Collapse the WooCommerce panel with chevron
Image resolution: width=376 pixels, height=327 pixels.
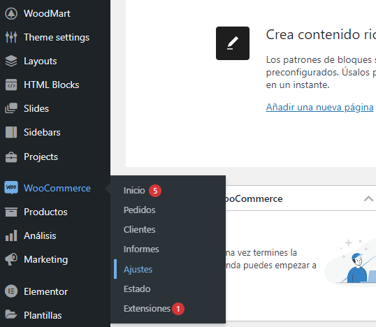coord(368,198)
